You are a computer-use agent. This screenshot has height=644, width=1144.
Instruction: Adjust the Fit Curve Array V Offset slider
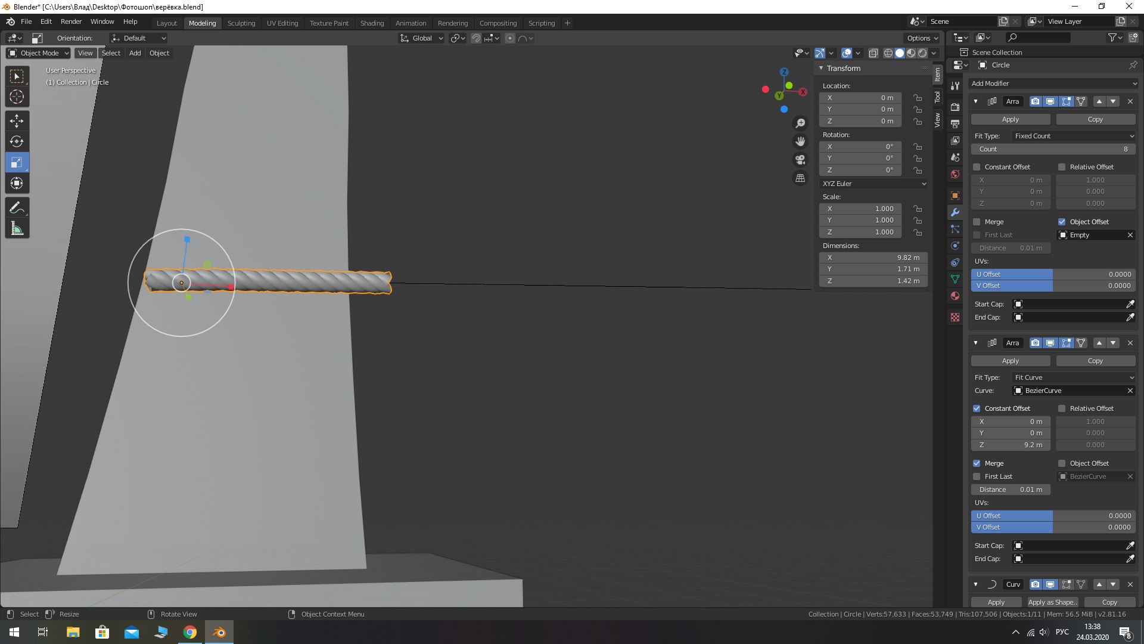pos(1053,527)
